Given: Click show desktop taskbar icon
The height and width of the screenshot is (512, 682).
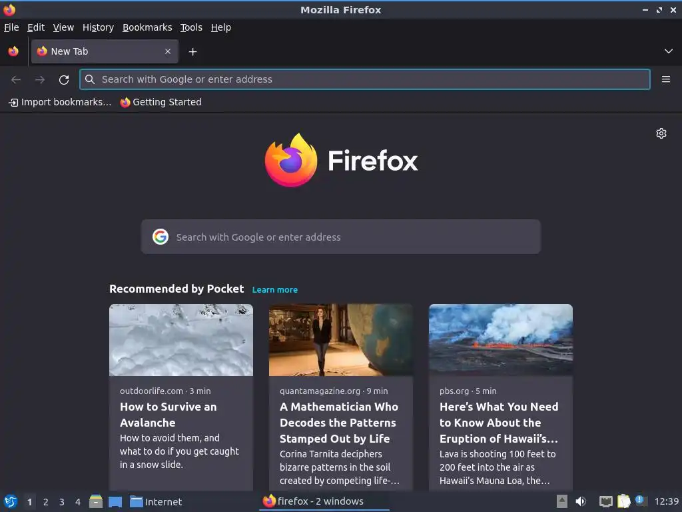Looking at the screenshot, I should pos(115,502).
